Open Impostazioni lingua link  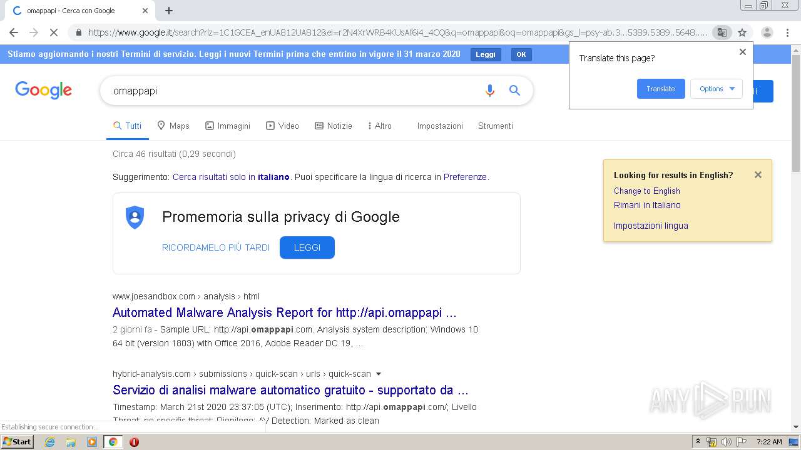(x=651, y=226)
